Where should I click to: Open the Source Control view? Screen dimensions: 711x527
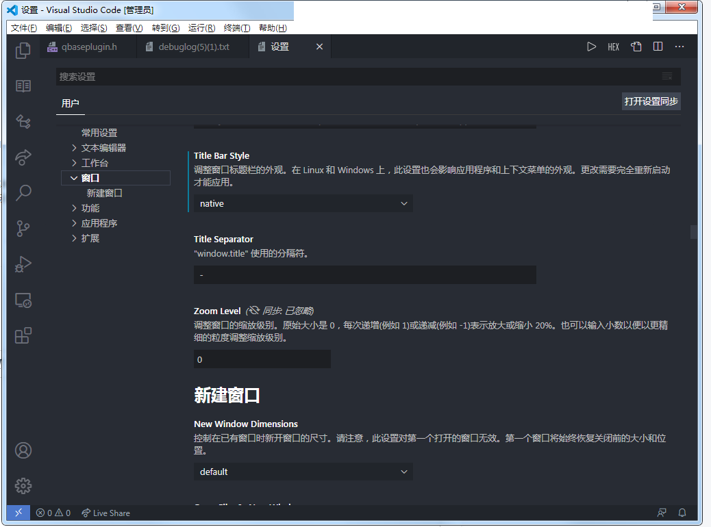click(23, 229)
